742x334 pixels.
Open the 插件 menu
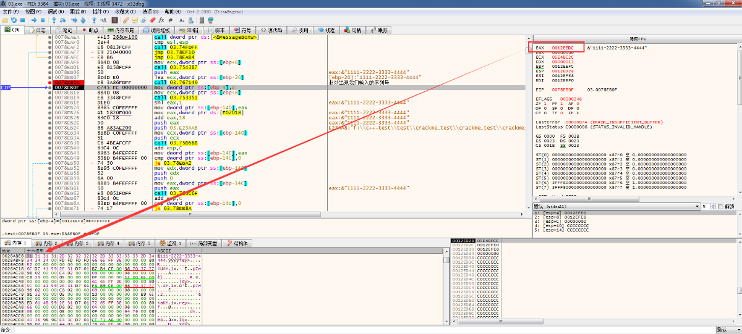[x=100, y=12]
